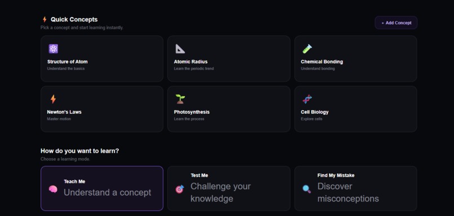Click the 'Choose a learning mode.' text
The height and width of the screenshot is (216, 454).
[x=65, y=159]
